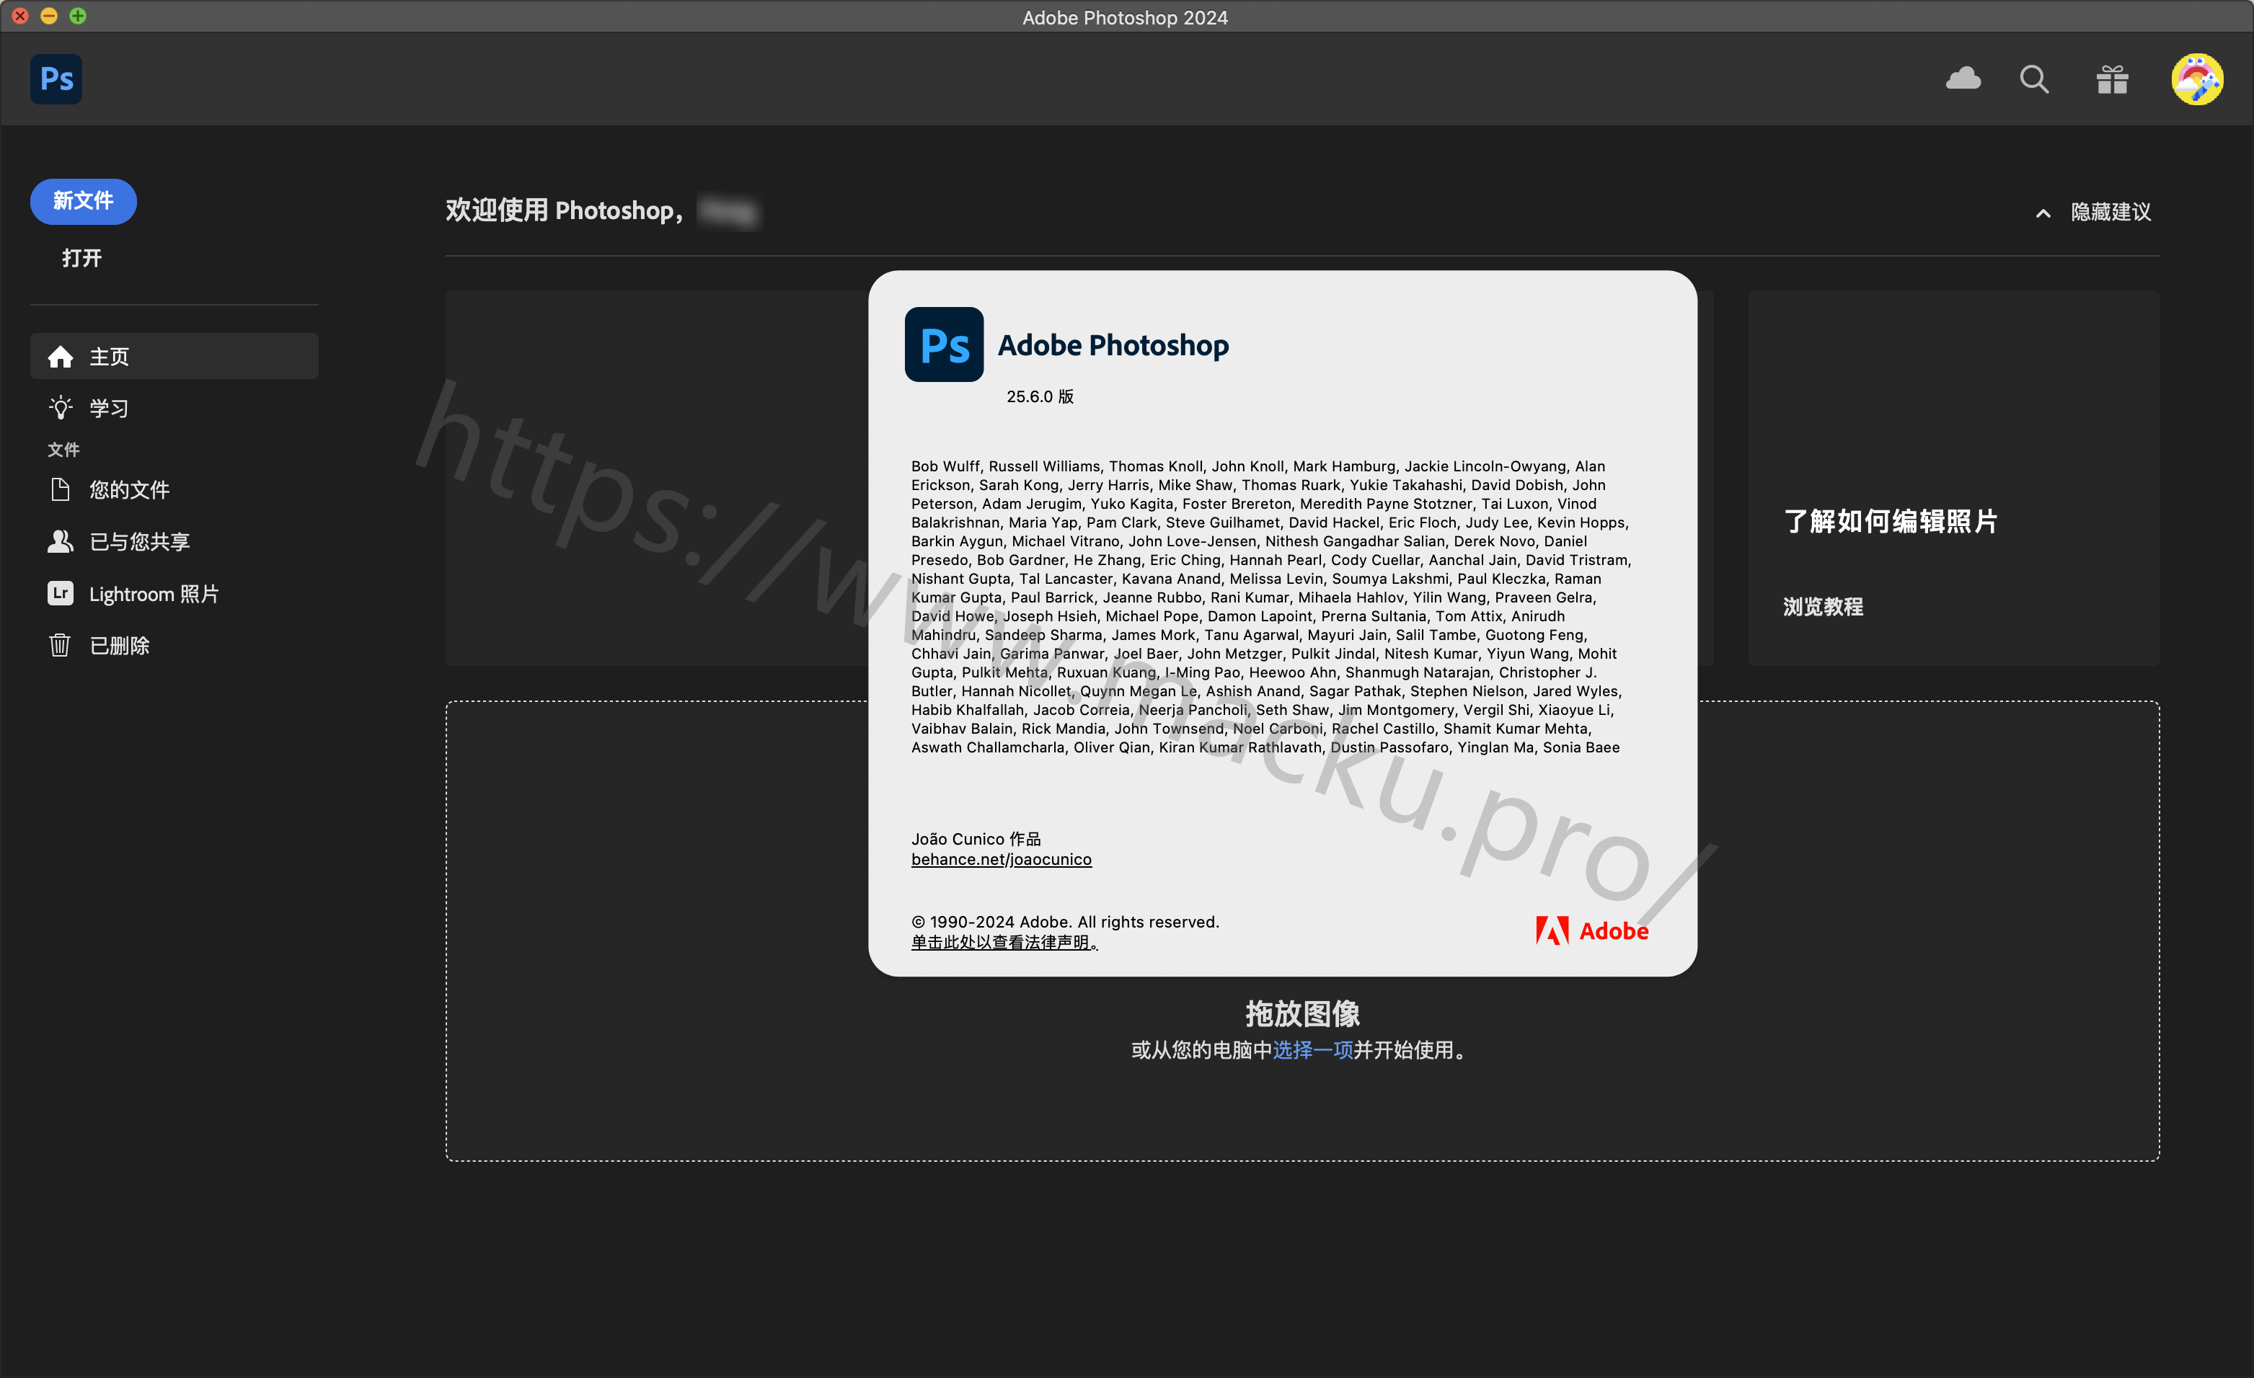Open the cloud storage icon
2254x1378 pixels.
(1963, 79)
